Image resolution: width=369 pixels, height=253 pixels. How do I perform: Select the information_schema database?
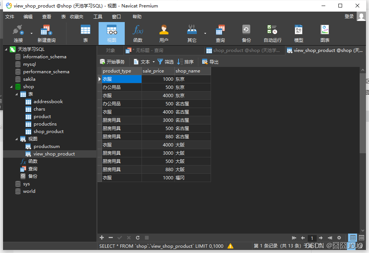click(44, 57)
